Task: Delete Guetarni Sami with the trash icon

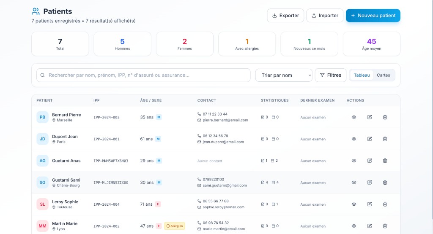Action: tap(385, 183)
